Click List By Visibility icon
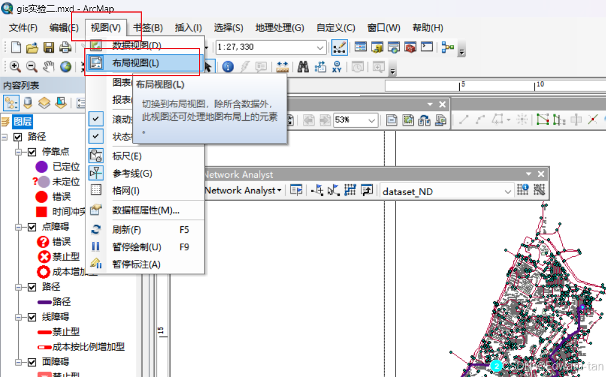606x377 pixels. [44, 103]
